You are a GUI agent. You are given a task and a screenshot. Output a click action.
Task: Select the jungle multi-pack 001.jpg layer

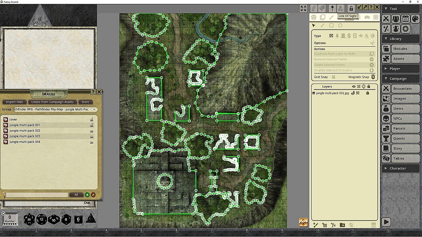[x=332, y=93]
